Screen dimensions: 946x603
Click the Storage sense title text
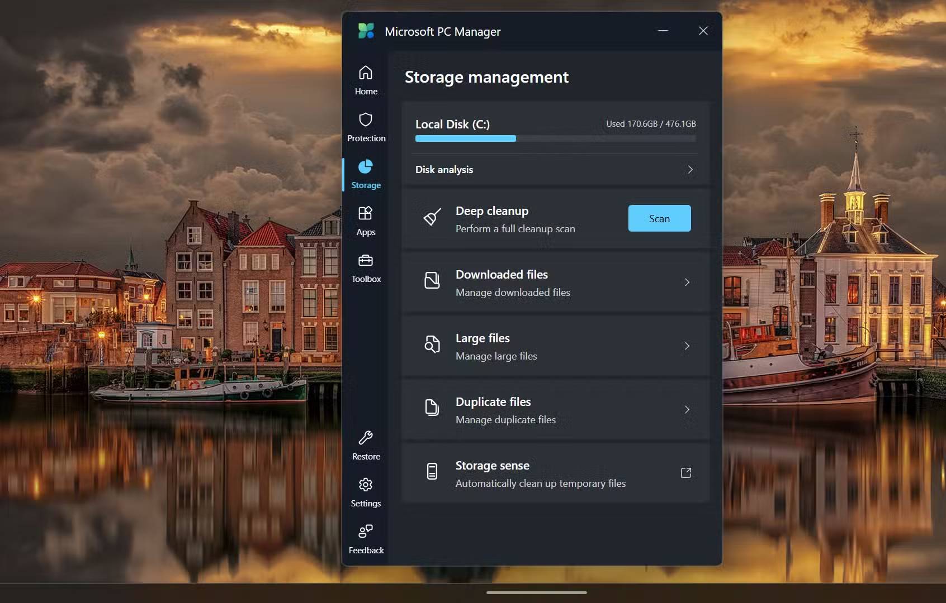click(492, 466)
